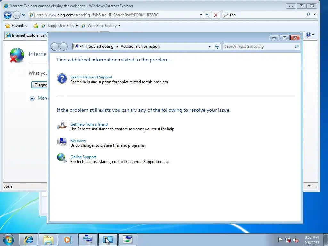This screenshot has height=246, width=328.
Task: Click the Control Panel icon in the breadcrumb bar
Action: [x=76, y=46]
